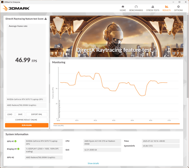Open the OPTIONS tab label
This screenshot has width=189, height=168.
(178, 10)
